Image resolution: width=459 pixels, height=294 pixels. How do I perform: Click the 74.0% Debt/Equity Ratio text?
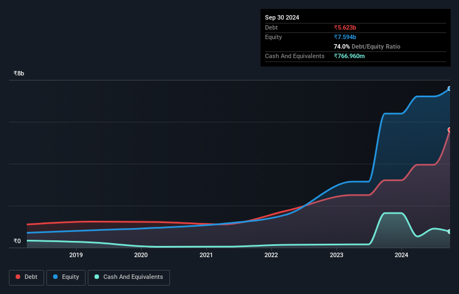(x=367, y=46)
